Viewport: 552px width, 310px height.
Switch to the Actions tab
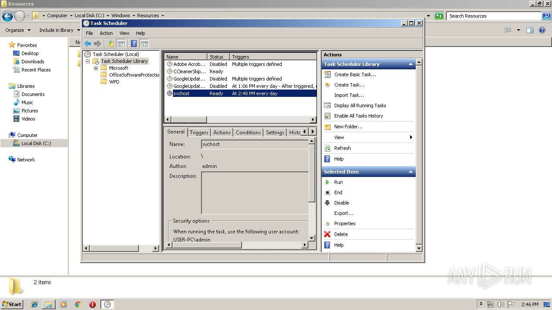click(x=222, y=133)
